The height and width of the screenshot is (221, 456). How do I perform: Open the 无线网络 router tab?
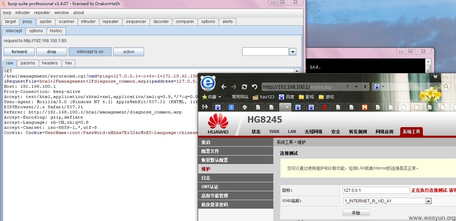click(x=314, y=132)
